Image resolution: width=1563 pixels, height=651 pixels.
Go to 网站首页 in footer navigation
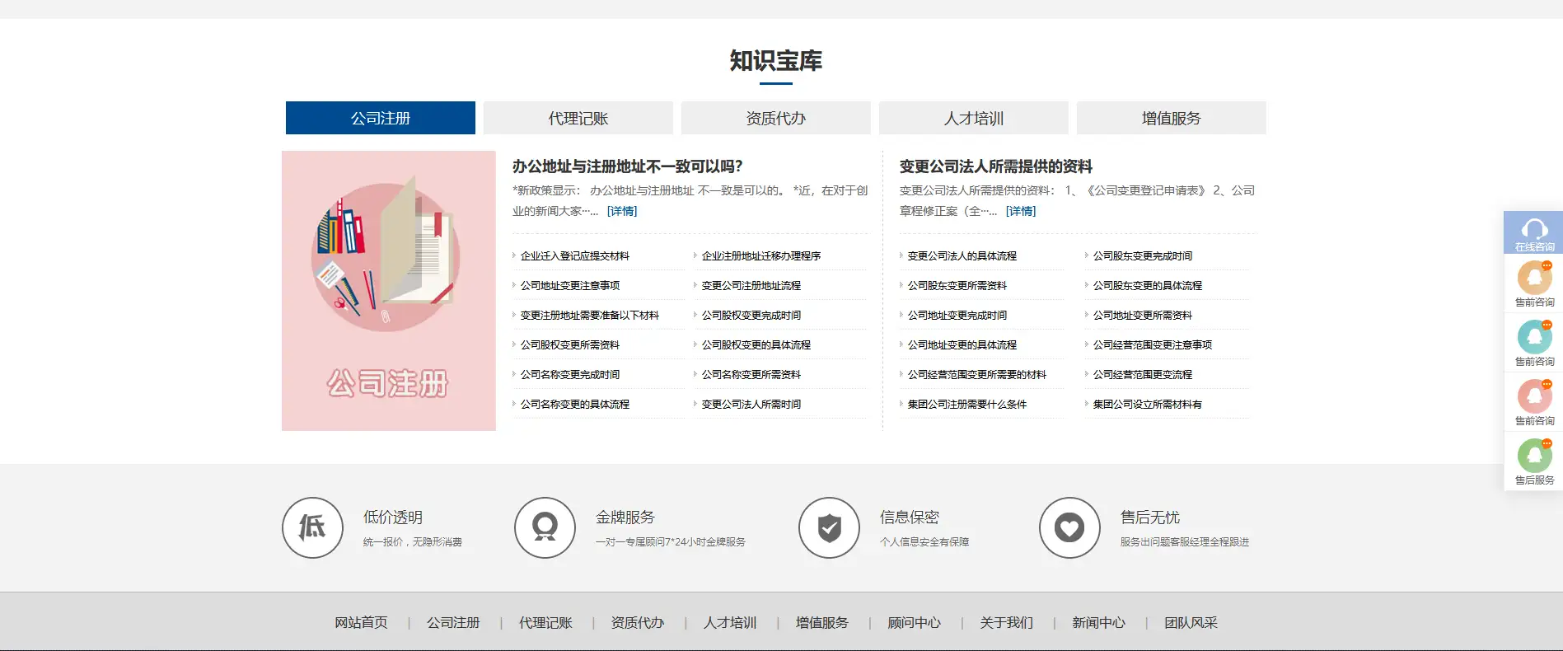coord(361,623)
